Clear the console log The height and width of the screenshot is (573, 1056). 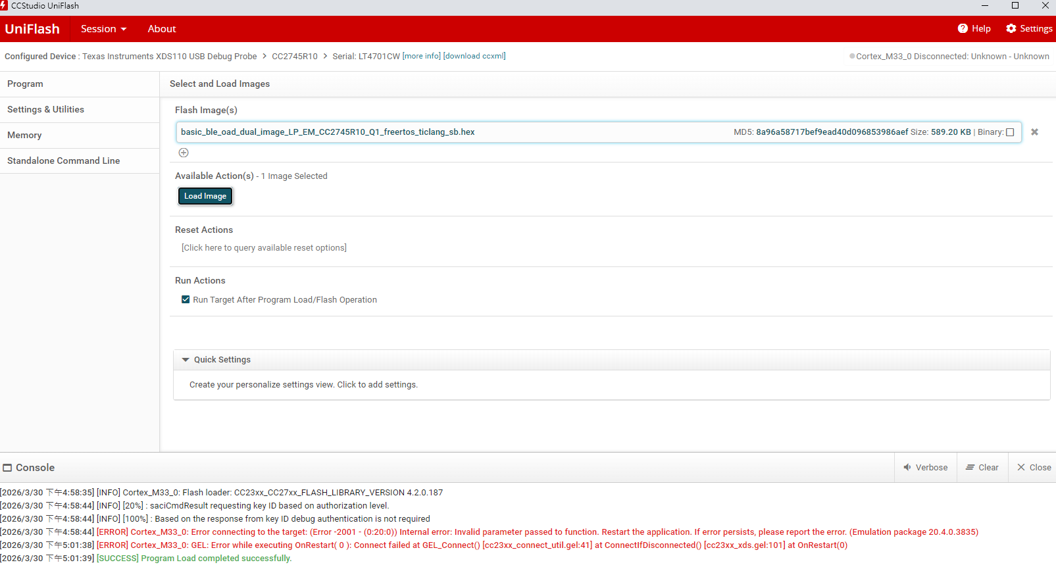pyautogui.click(x=982, y=468)
